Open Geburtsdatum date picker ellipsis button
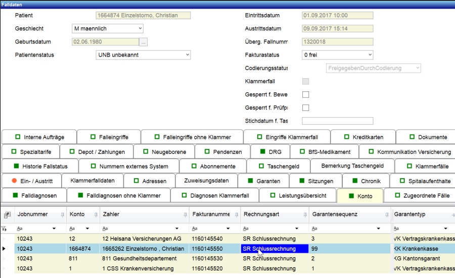The width and height of the screenshot is (455, 278). 144,42
